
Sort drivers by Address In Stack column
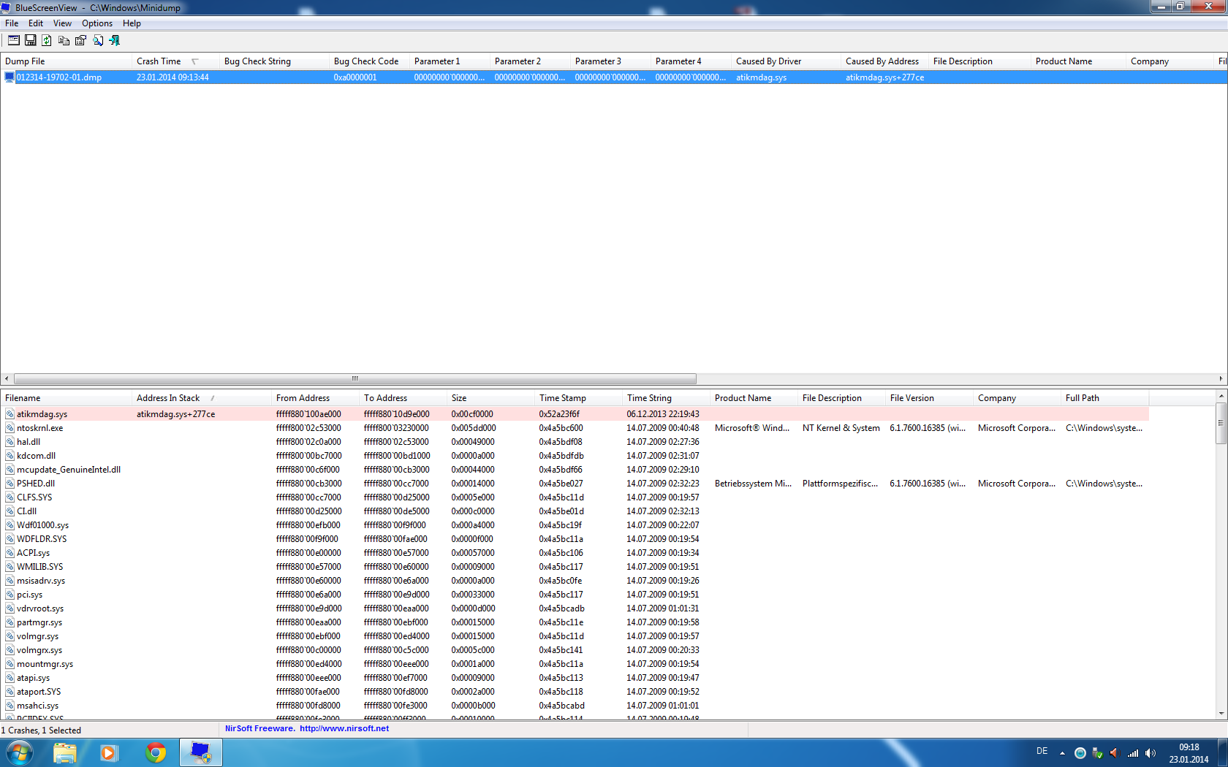tap(202, 398)
